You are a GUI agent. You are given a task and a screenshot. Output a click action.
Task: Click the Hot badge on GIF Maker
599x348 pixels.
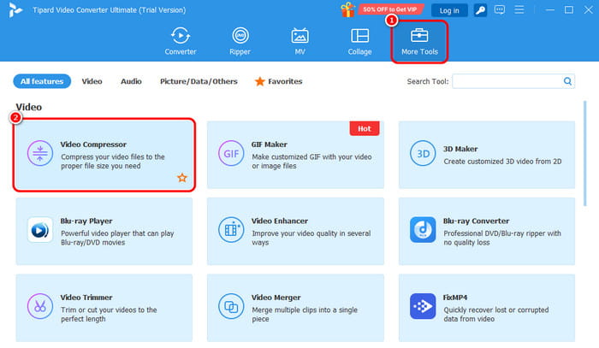365,128
